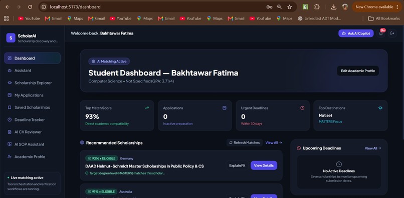404x198 pixels.
Task: Click the Within 30 days text
Action: 252,123
